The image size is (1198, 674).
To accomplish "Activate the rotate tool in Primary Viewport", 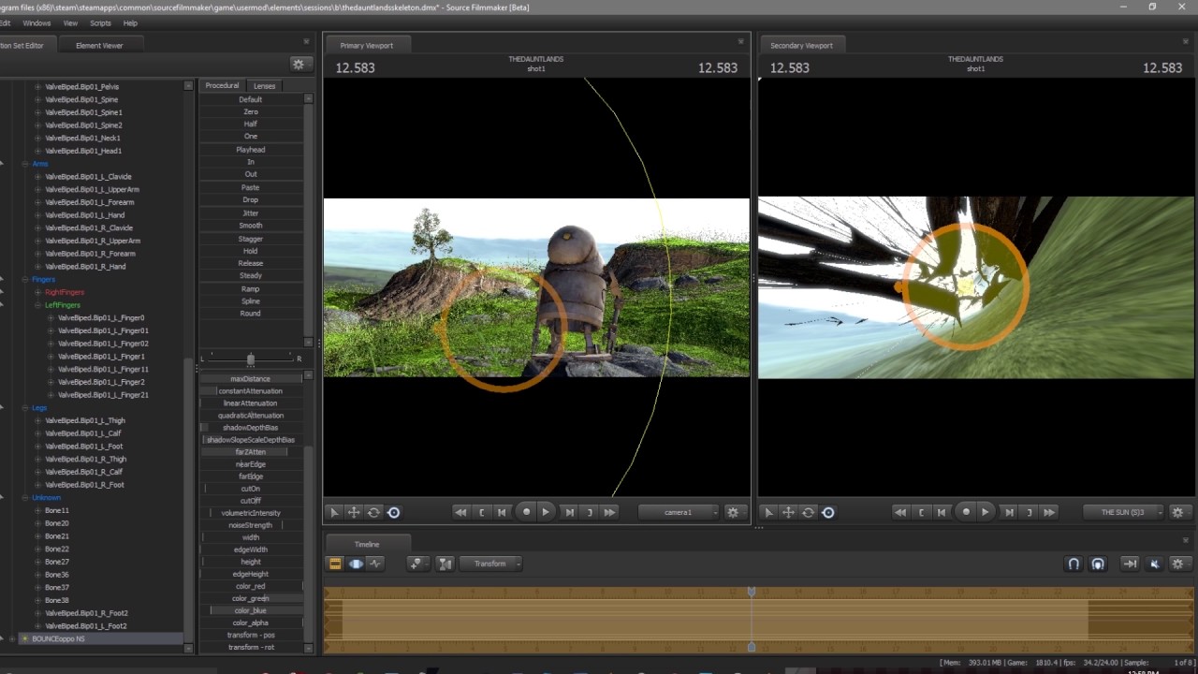I will [x=373, y=512].
